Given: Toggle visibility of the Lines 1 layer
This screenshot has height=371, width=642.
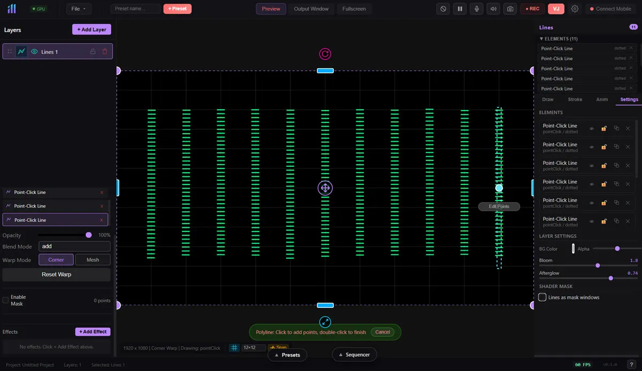Looking at the screenshot, I should 34,52.
